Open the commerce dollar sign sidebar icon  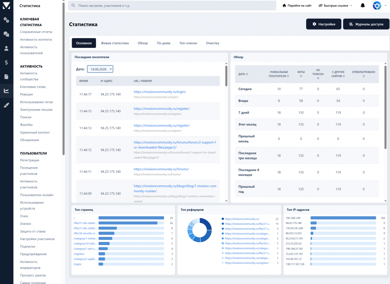point(7,62)
